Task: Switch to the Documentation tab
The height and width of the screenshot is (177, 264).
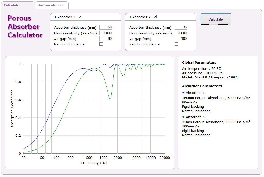Action: click(50, 5)
